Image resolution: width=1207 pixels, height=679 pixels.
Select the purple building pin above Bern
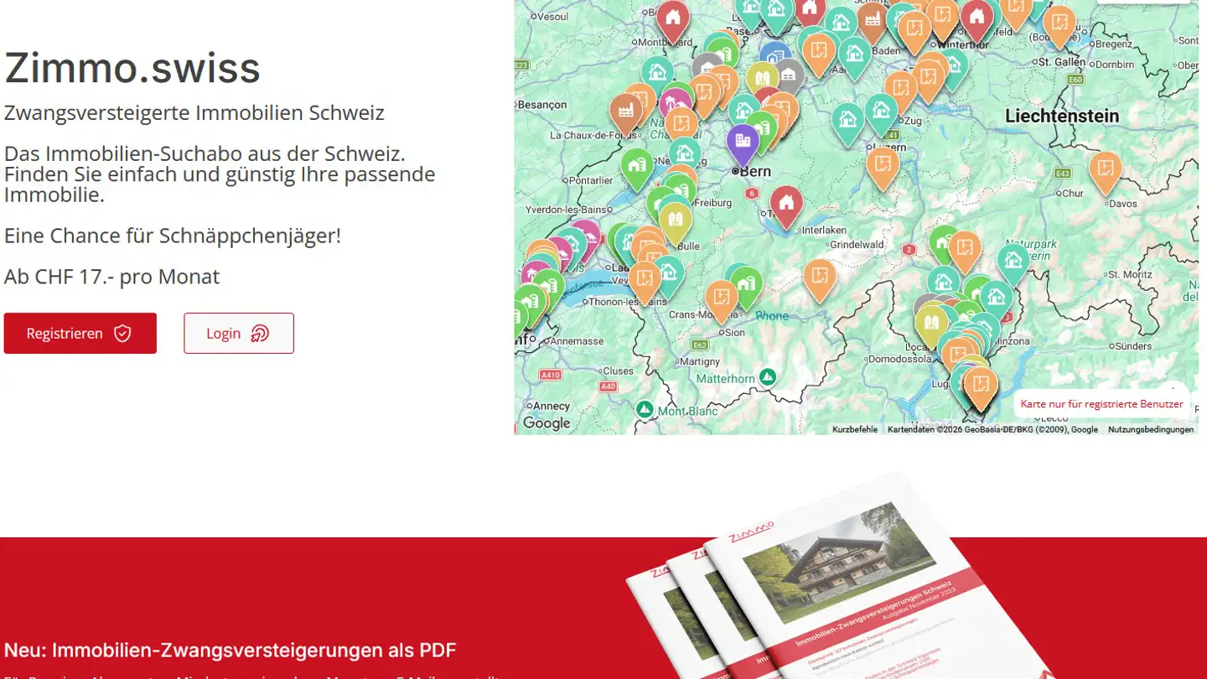pyautogui.click(x=743, y=144)
